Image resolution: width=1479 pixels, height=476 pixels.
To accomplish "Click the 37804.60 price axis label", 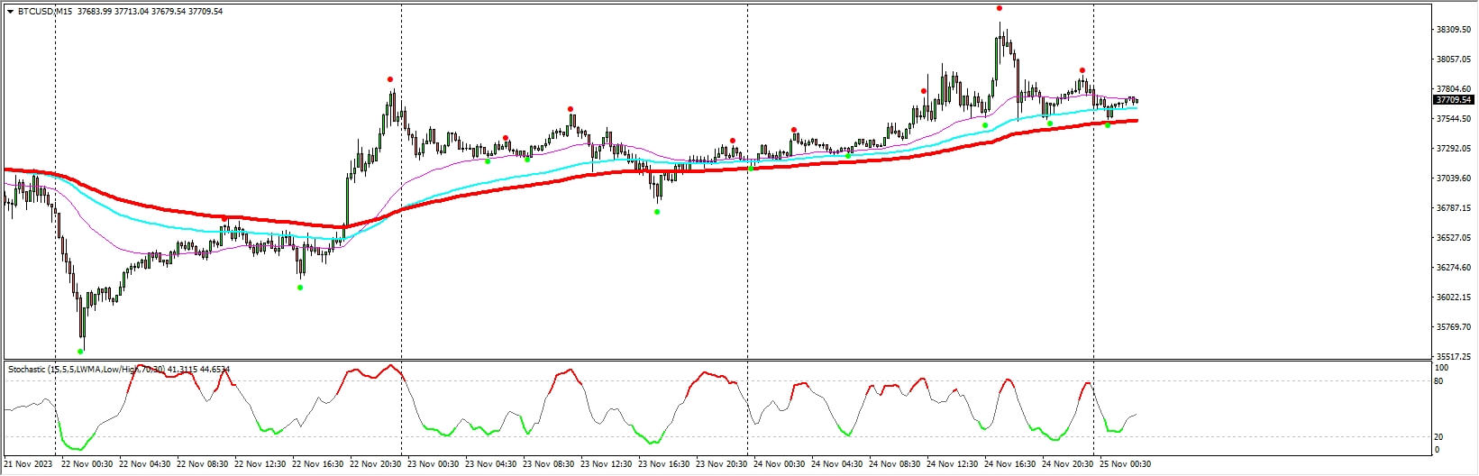I will pos(1453,89).
